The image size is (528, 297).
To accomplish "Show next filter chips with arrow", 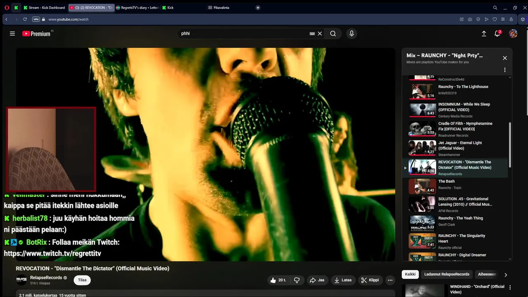I will point(506,275).
